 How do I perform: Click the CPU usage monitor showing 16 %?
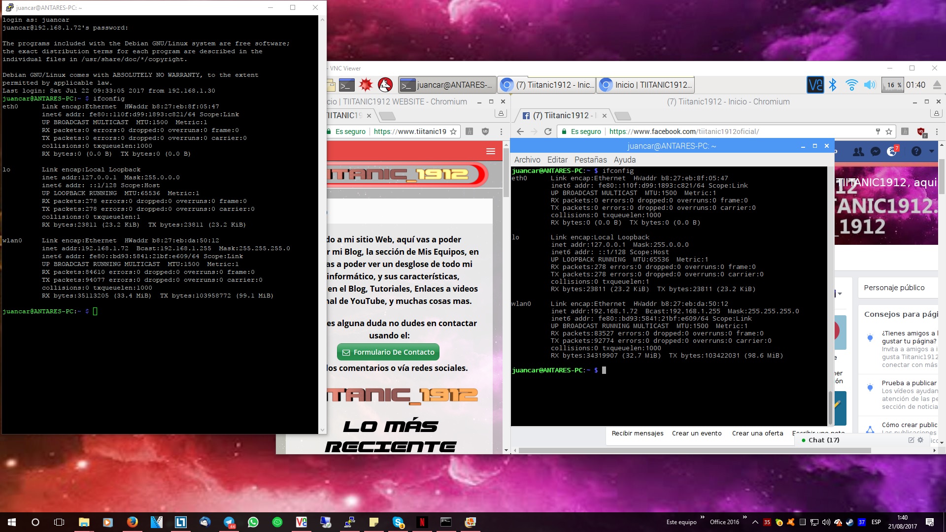pyautogui.click(x=892, y=85)
